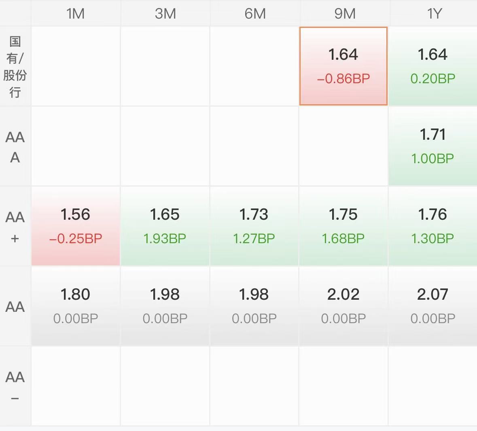Screen dimensions: 477x431
Task: Select the AA+ 1M cell showing 1.56
Action: coord(76,226)
